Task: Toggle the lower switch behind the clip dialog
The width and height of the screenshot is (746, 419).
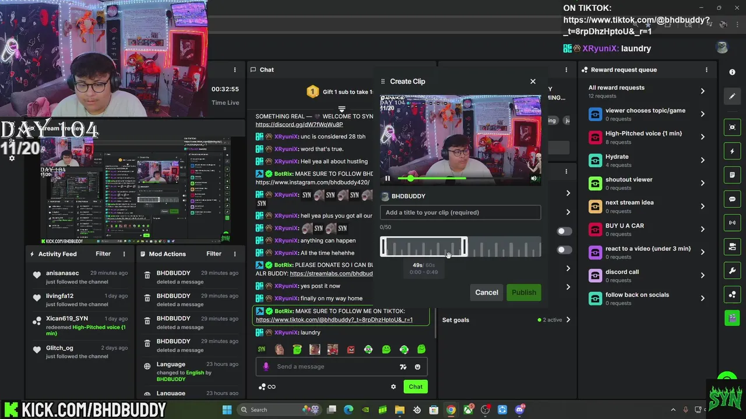Action: pos(564,250)
